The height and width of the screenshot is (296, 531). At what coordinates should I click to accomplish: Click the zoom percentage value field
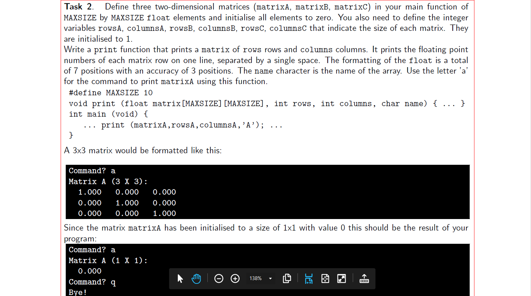coord(256,278)
